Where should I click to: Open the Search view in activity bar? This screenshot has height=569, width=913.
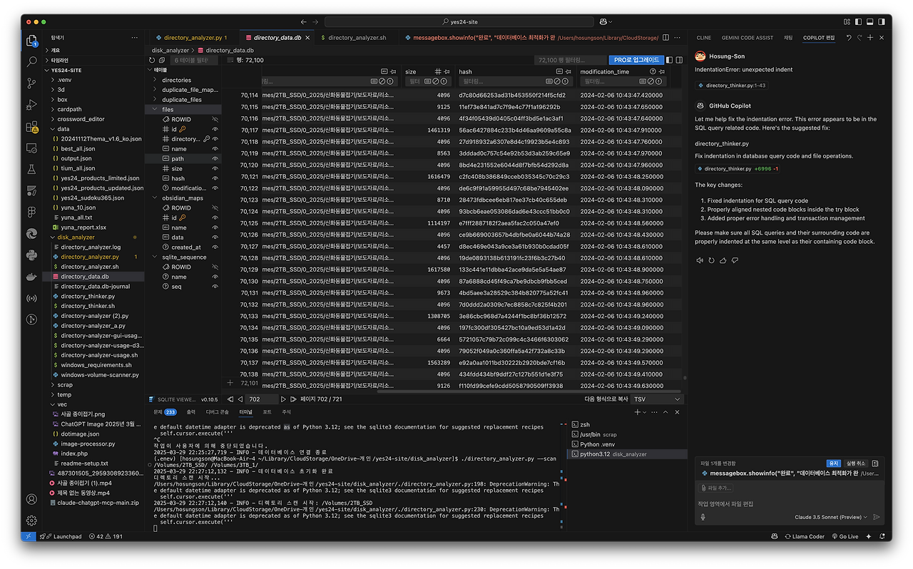pyautogui.click(x=31, y=63)
